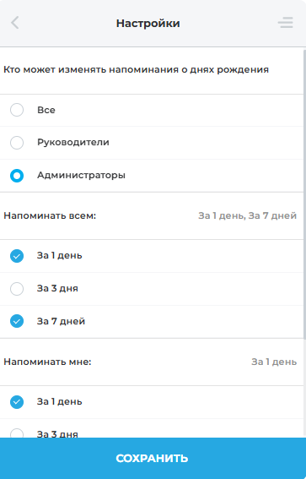Screen dimensions: 306x479
Task: Go back using the left chevron icon
Action: pos(15,23)
